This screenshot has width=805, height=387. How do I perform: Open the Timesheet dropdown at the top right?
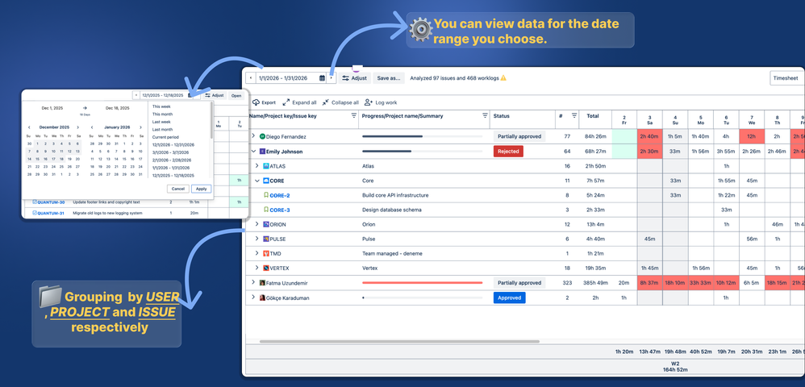[786, 78]
